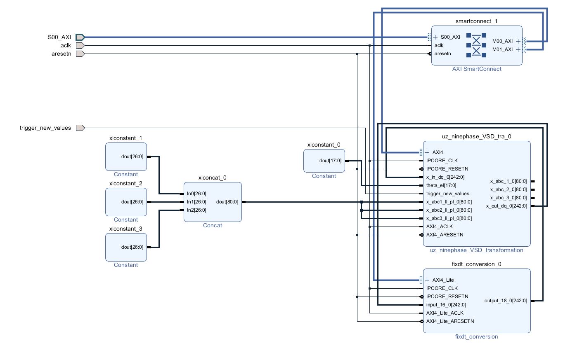
Task: Select the x_abc1_ll_pl_0[80:0] pin
Action: point(449,202)
